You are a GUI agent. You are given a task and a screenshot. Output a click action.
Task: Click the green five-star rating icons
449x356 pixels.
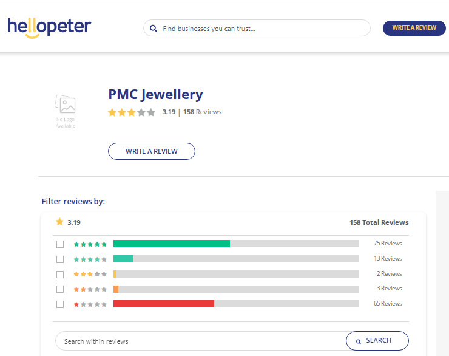coord(90,244)
